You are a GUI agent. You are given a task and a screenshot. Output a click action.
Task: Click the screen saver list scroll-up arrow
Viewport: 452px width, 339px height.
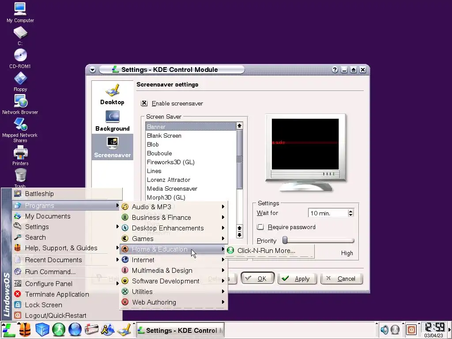click(x=239, y=126)
